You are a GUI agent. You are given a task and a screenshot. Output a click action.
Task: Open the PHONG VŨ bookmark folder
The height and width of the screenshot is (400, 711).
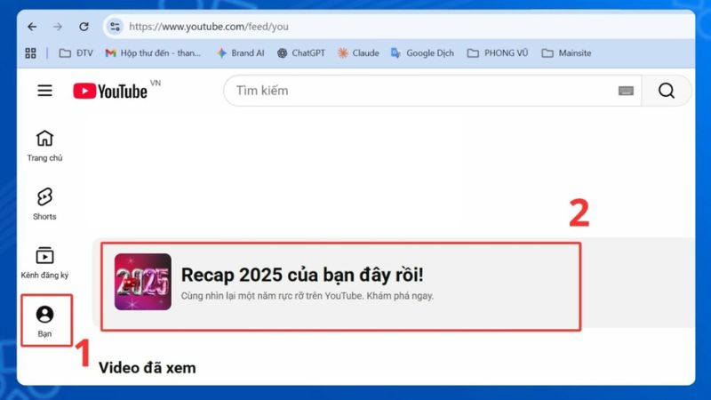(x=498, y=53)
